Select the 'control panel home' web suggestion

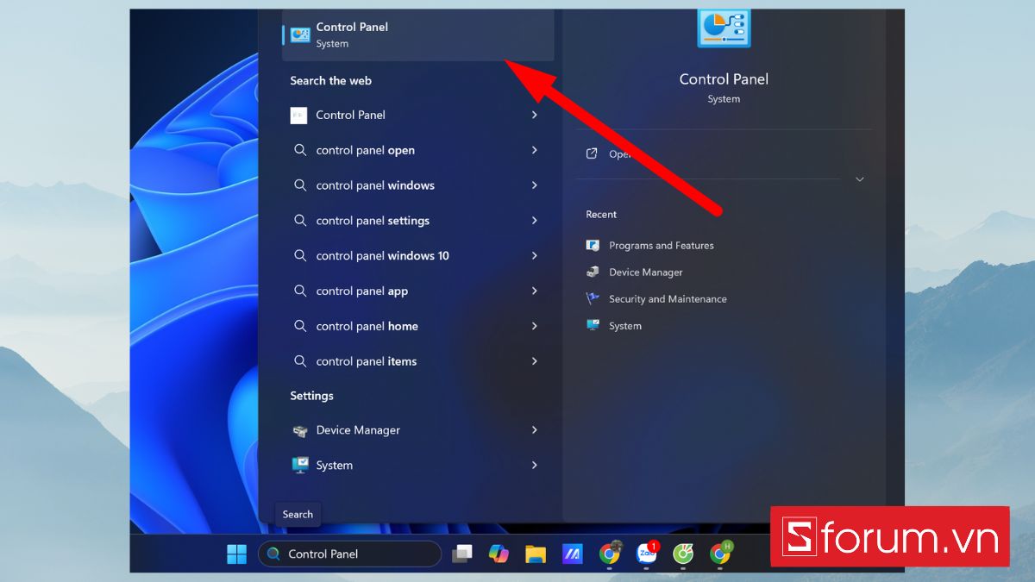tap(418, 326)
